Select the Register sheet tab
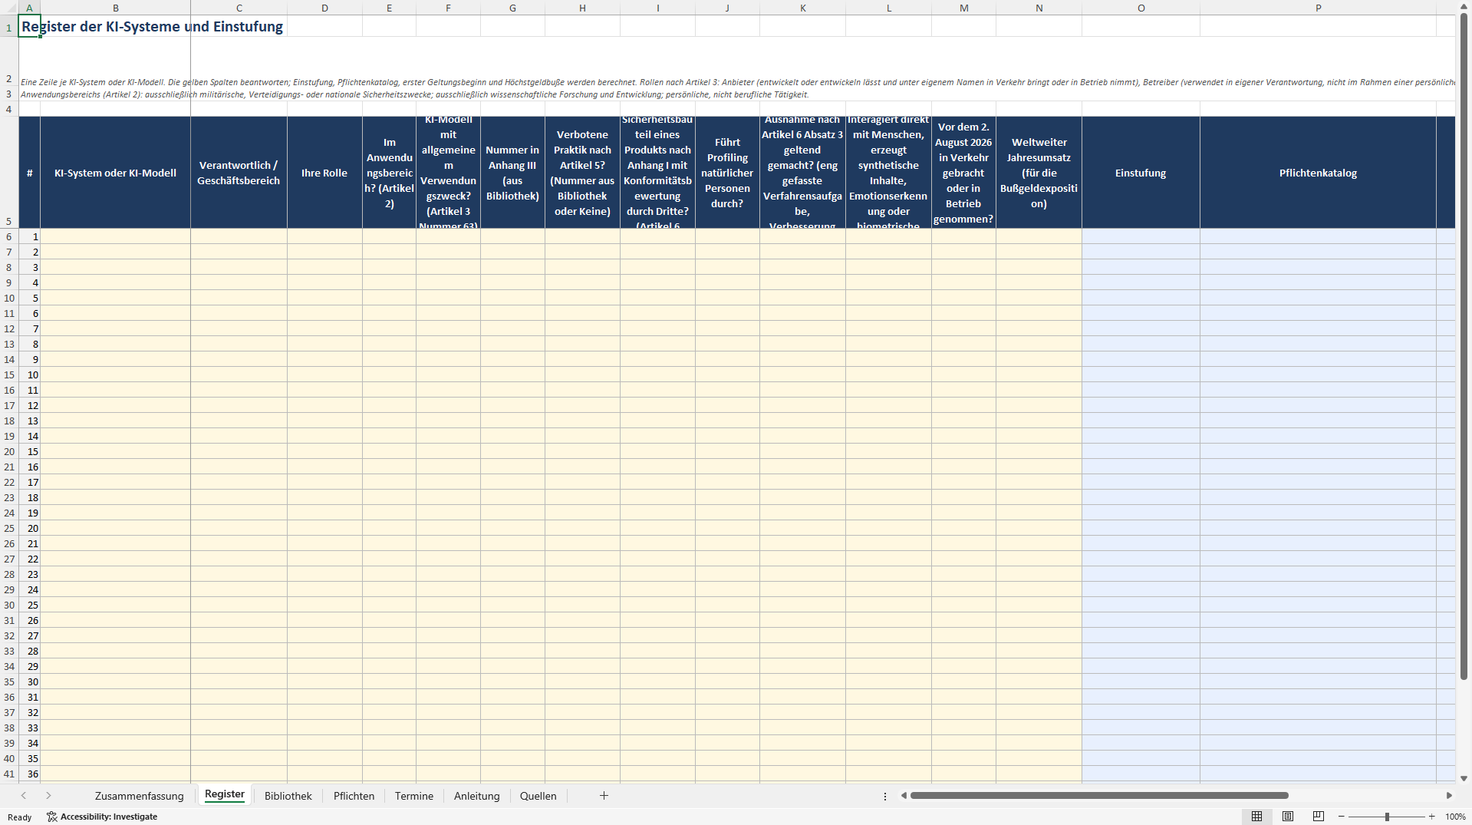Viewport: 1472px width, 825px height. 225,795
